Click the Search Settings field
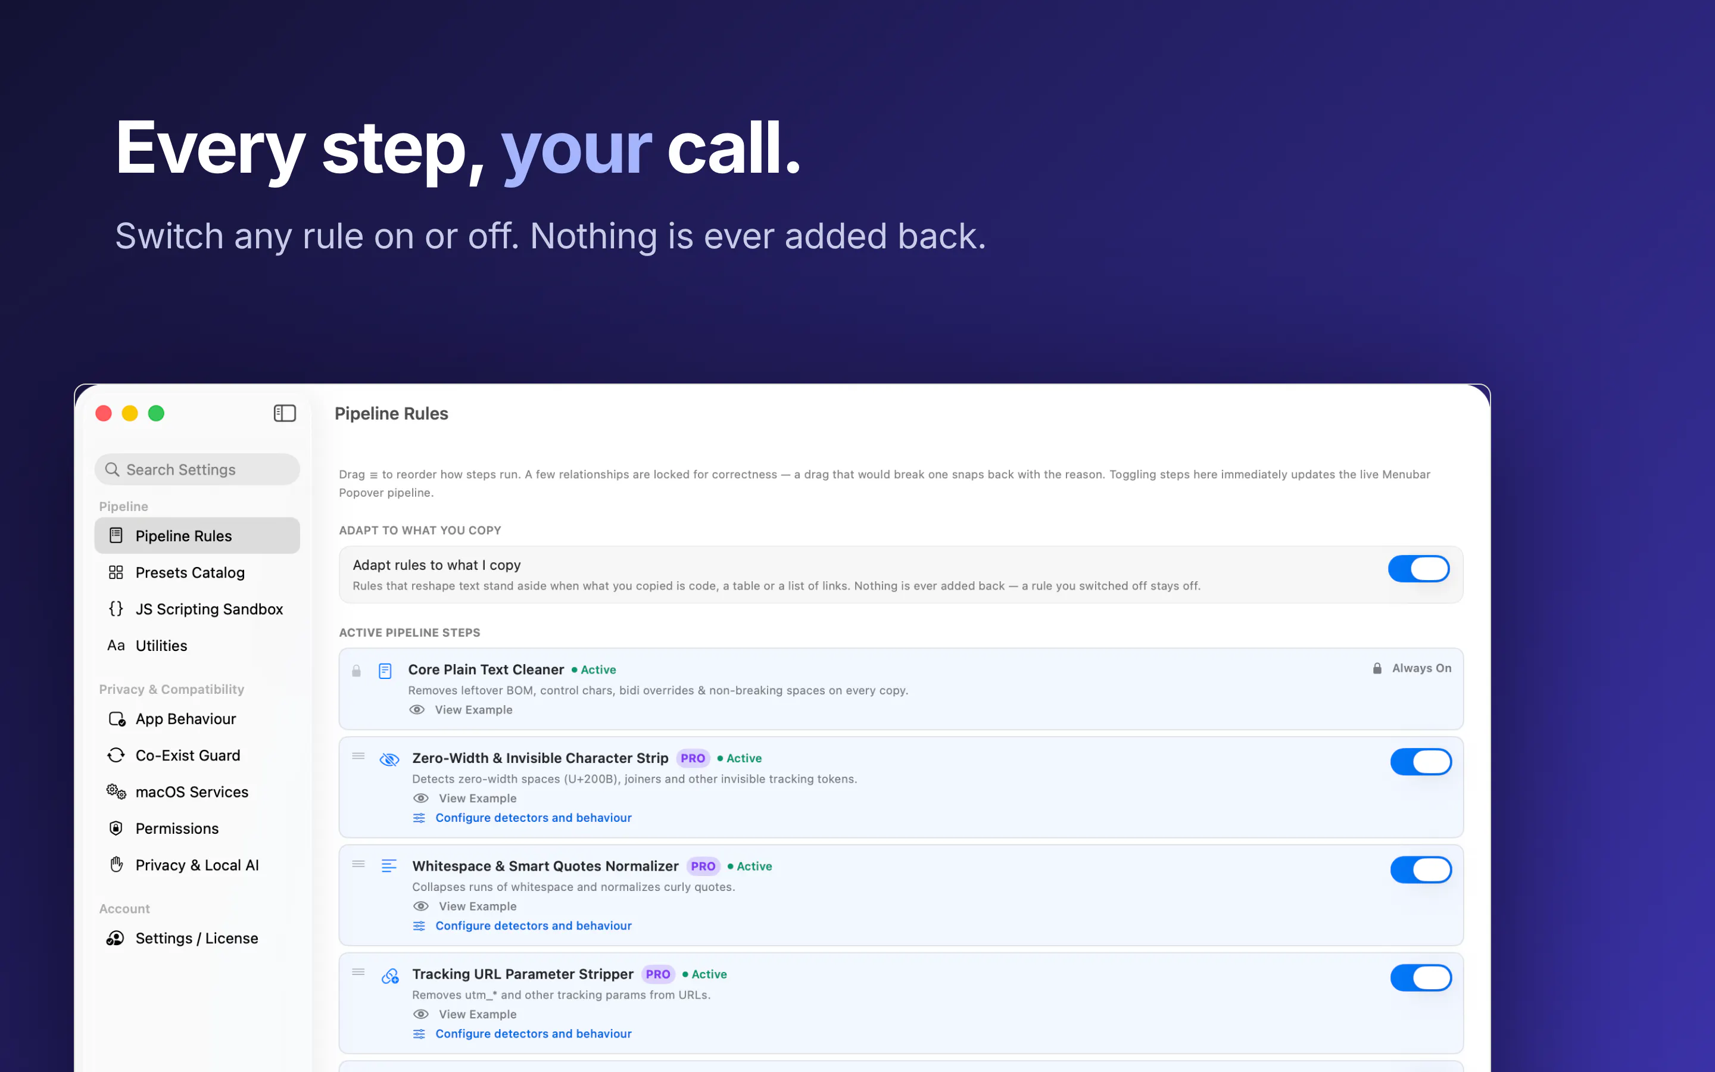 197,469
